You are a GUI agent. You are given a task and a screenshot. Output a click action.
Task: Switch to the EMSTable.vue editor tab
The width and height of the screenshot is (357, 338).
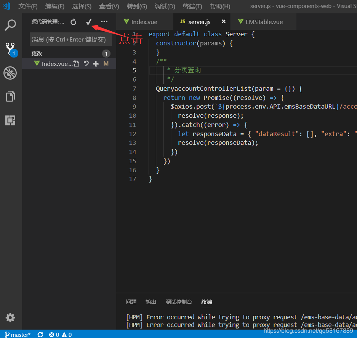pyautogui.click(x=263, y=22)
